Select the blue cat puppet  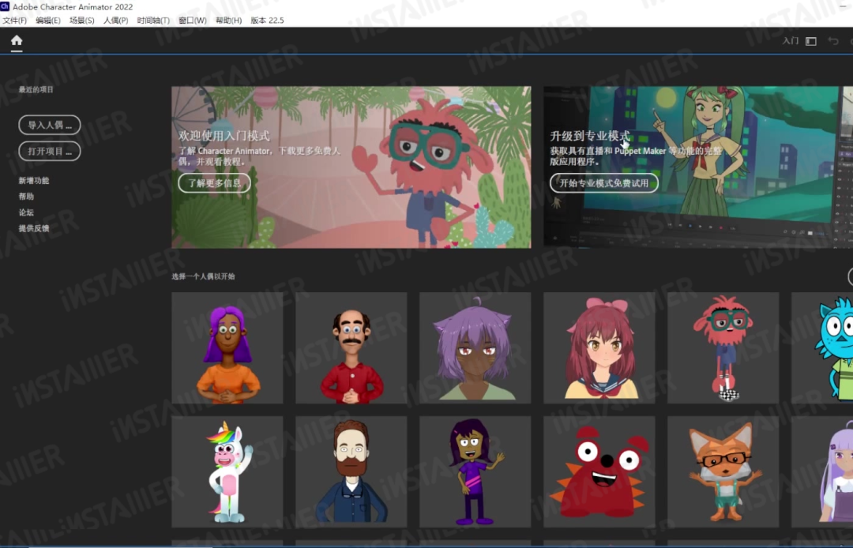click(x=822, y=348)
